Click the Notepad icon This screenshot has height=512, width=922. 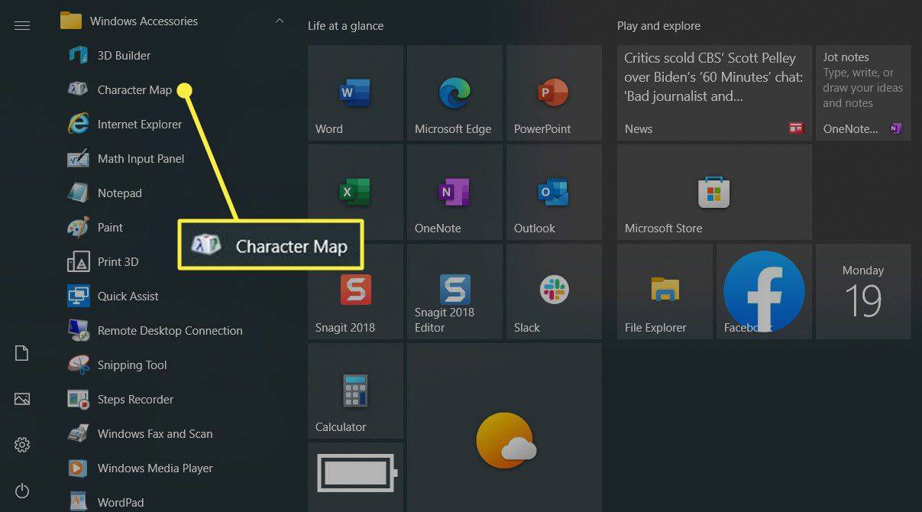click(x=79, y=193)
